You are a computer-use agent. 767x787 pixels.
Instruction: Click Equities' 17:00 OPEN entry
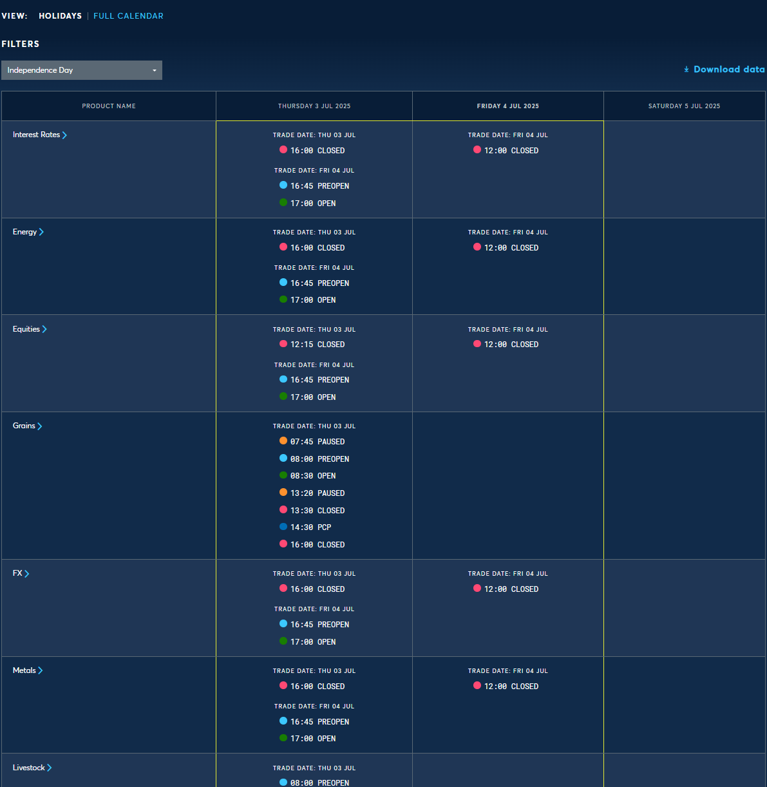(308, 397)
